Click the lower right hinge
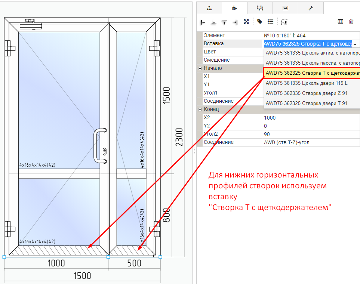The image size is (360, 284). tap(154, 229)
